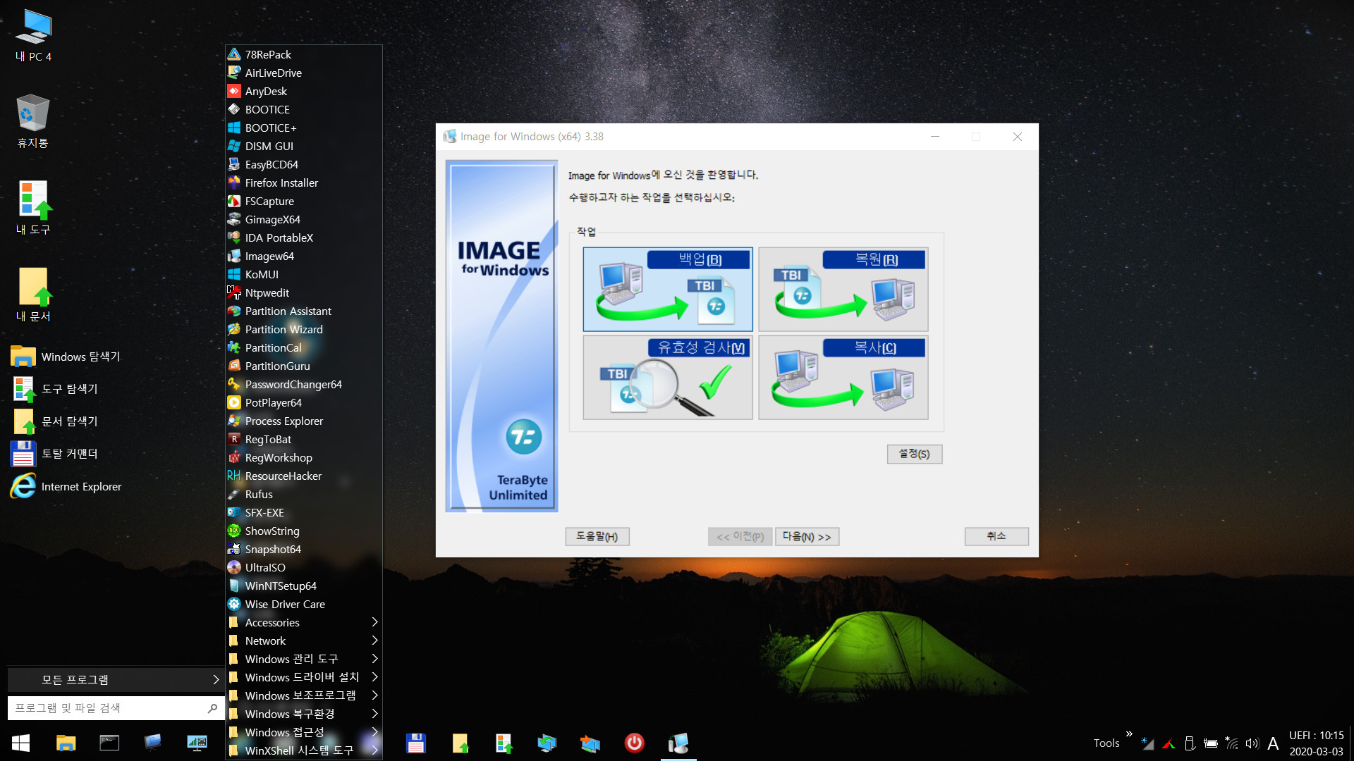
Task: Open WinNTSetup64 from the programs list
Action: coord(304,586)
